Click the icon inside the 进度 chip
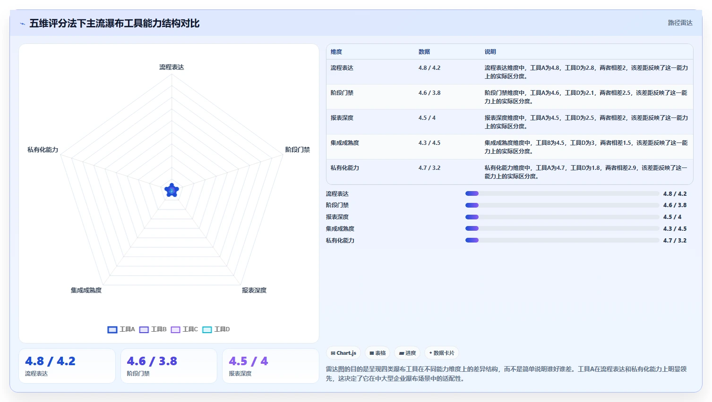 tap(402, 353)
